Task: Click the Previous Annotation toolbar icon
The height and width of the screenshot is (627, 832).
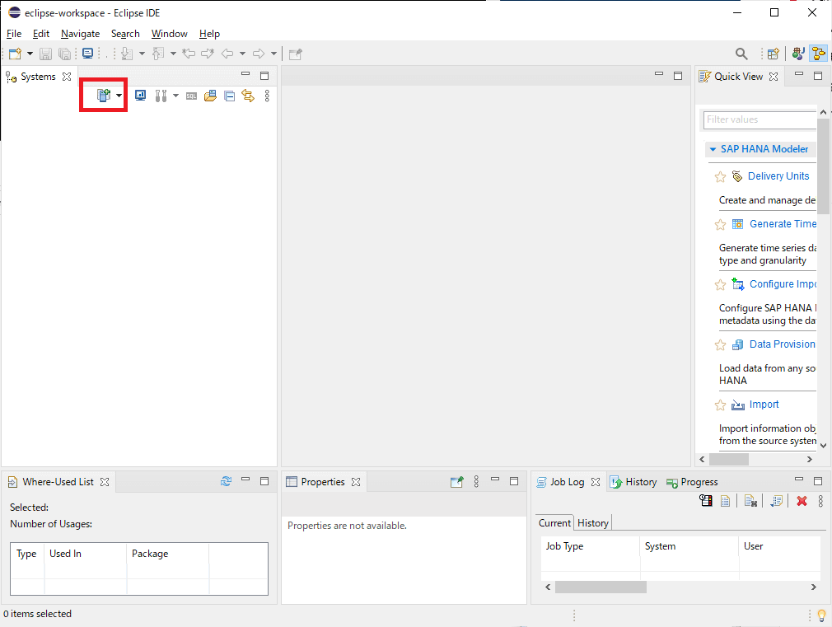Action: pos(158,54)
